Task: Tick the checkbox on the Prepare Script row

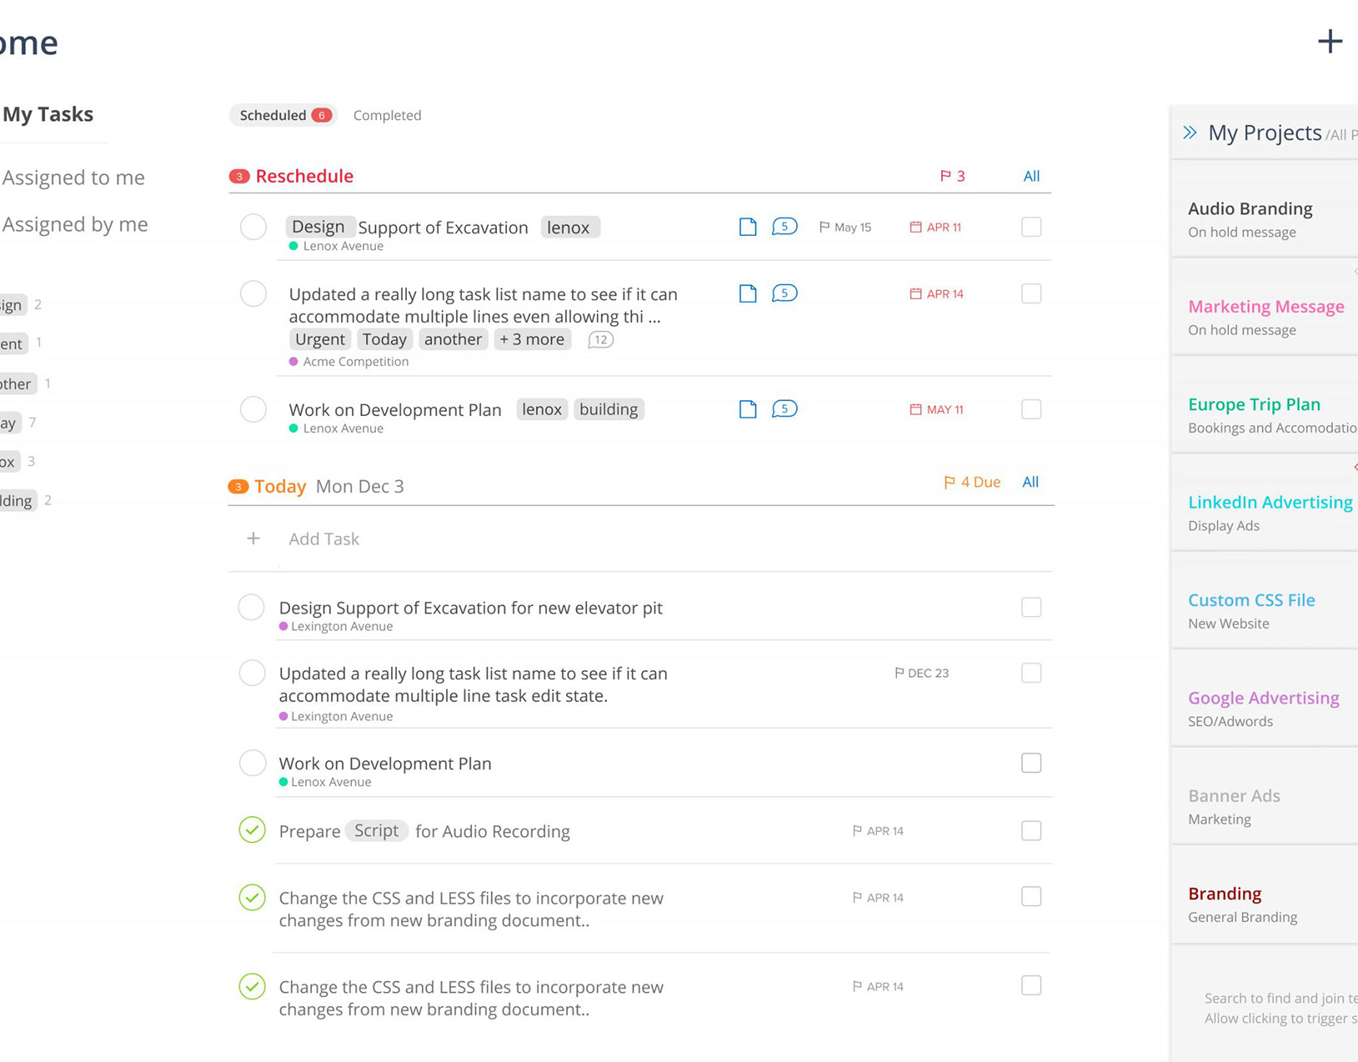Action: tap(1031, 830)
